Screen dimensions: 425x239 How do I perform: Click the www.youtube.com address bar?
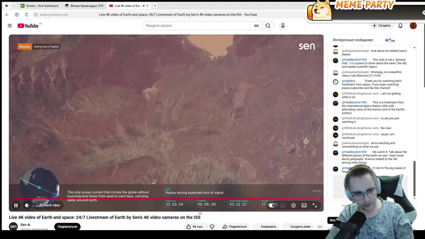54,15
